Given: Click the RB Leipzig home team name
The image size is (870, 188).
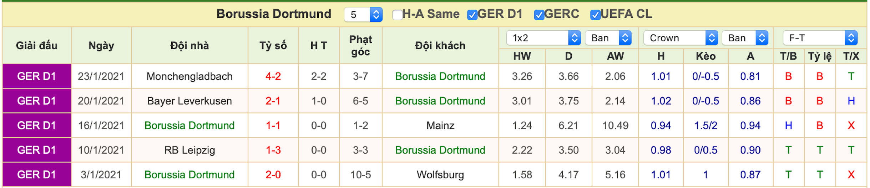Looking at the screenshot, I should 189,150.
